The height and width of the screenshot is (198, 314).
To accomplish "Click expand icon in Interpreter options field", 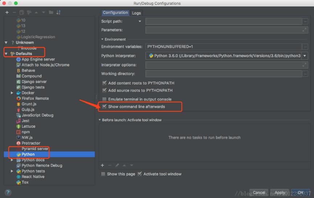I will pyautogui.click(x=305, y=65).
